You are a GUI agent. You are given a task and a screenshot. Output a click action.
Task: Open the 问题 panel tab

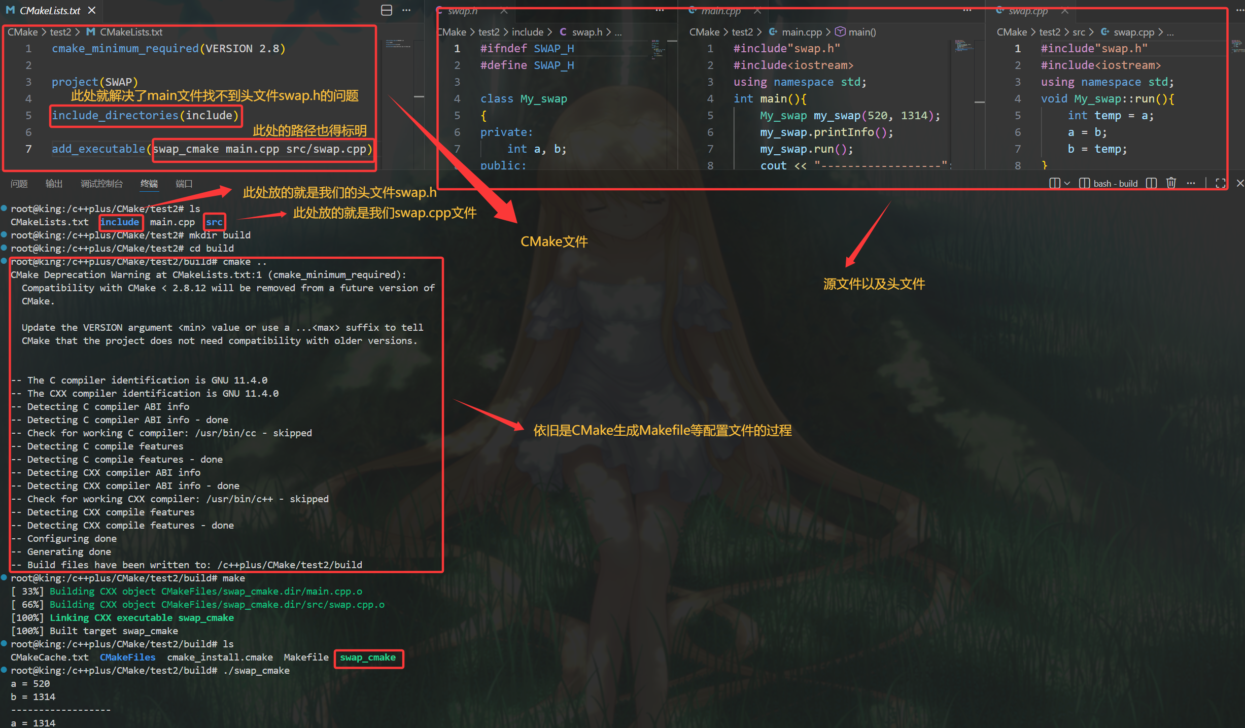pyautogui.click(x=19, y=184)
